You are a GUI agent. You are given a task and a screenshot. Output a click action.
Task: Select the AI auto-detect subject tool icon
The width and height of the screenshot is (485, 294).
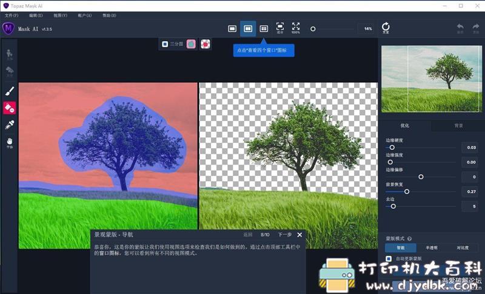click(10, 54)
